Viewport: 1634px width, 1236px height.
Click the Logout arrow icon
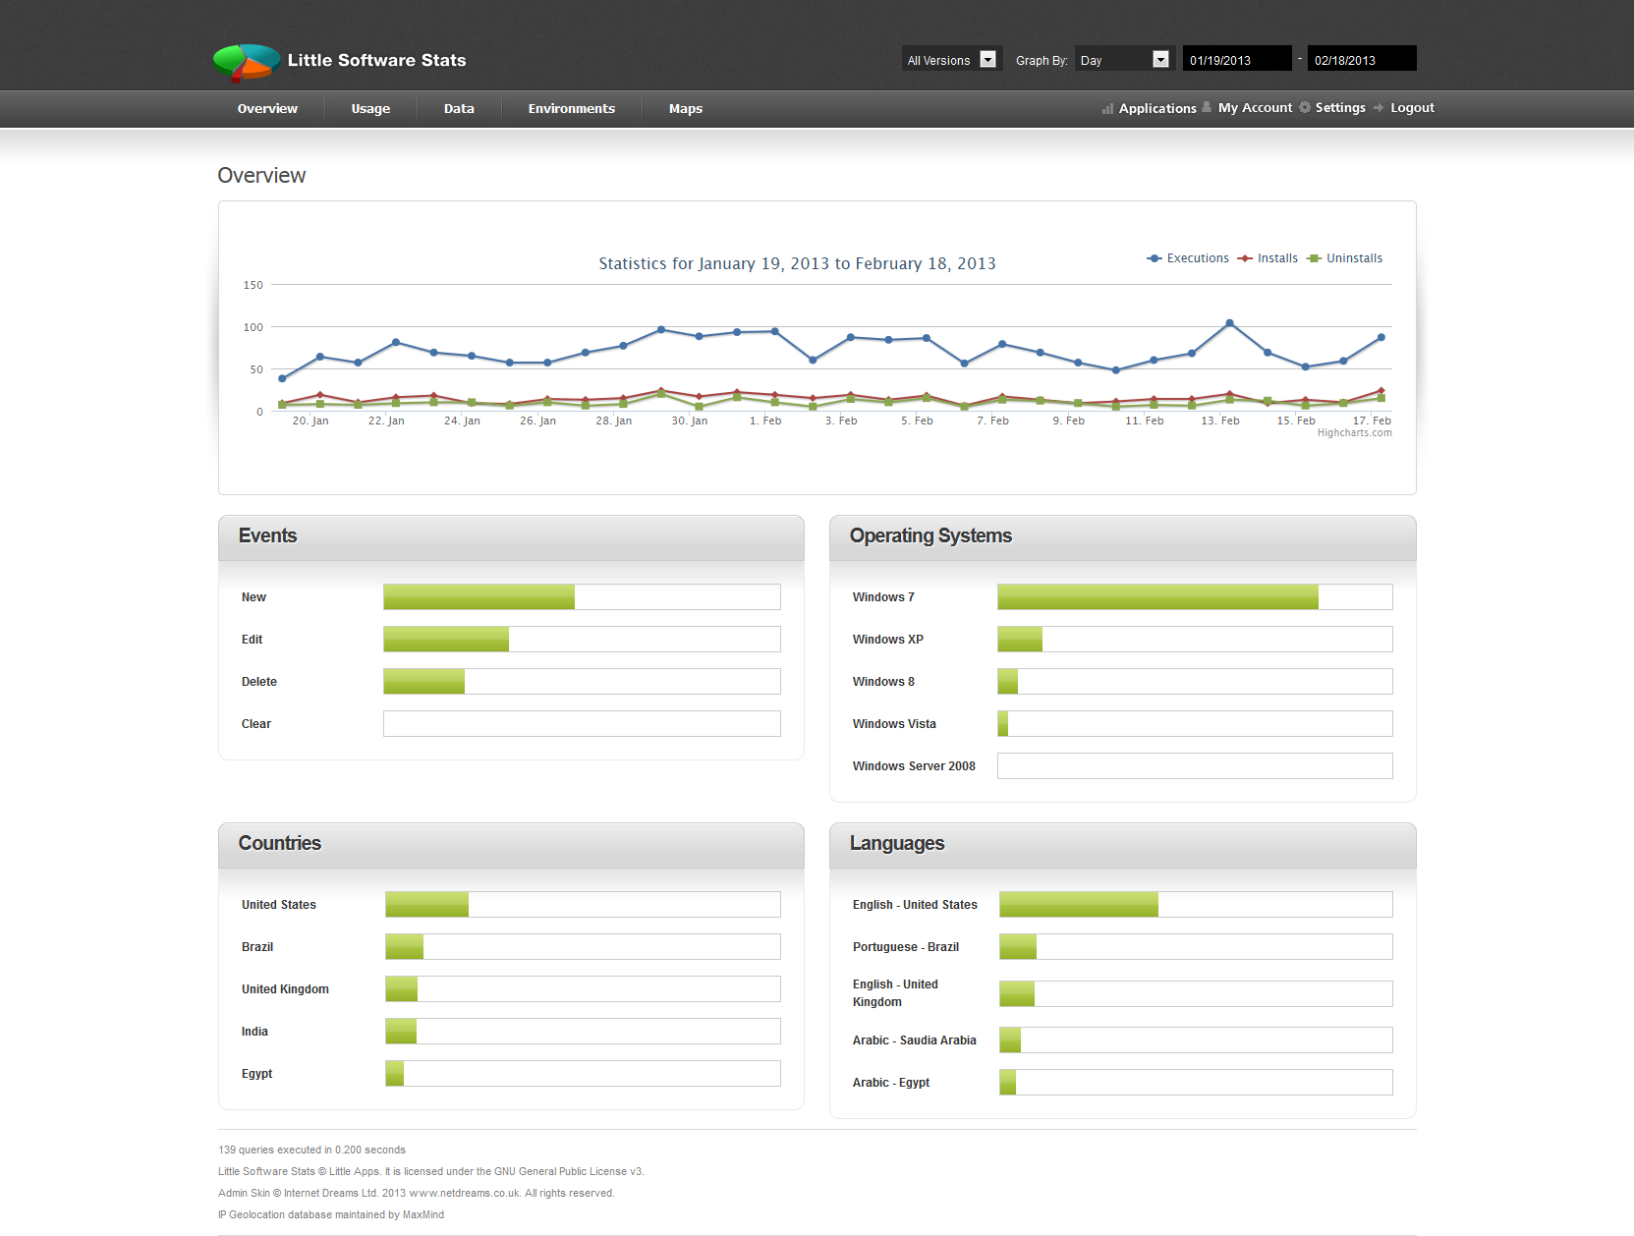coord(1380,108)
